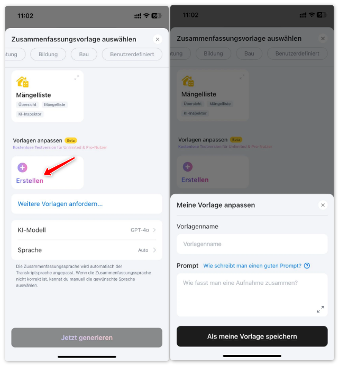Tap the purple plus Erstellen icon
This screenshot has height=366, width=339.
click(x=22, y=167)
